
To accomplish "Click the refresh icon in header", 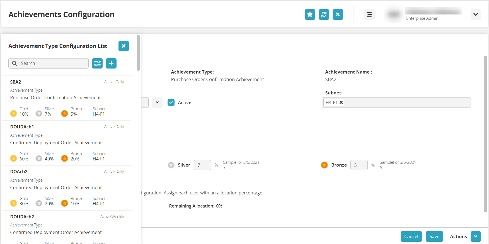I will (324, 14).
